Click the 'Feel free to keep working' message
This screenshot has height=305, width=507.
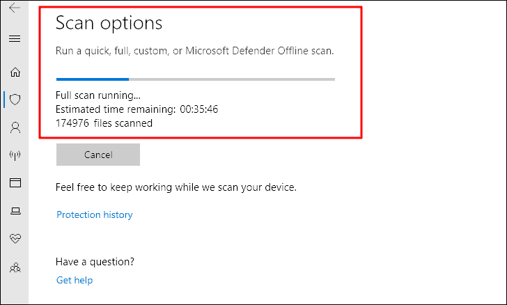176,187
